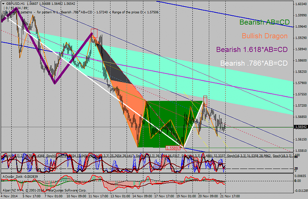Click the small square marker at 20 Nov peak
This screenshot has width=308, height=199.
(205, 98)
